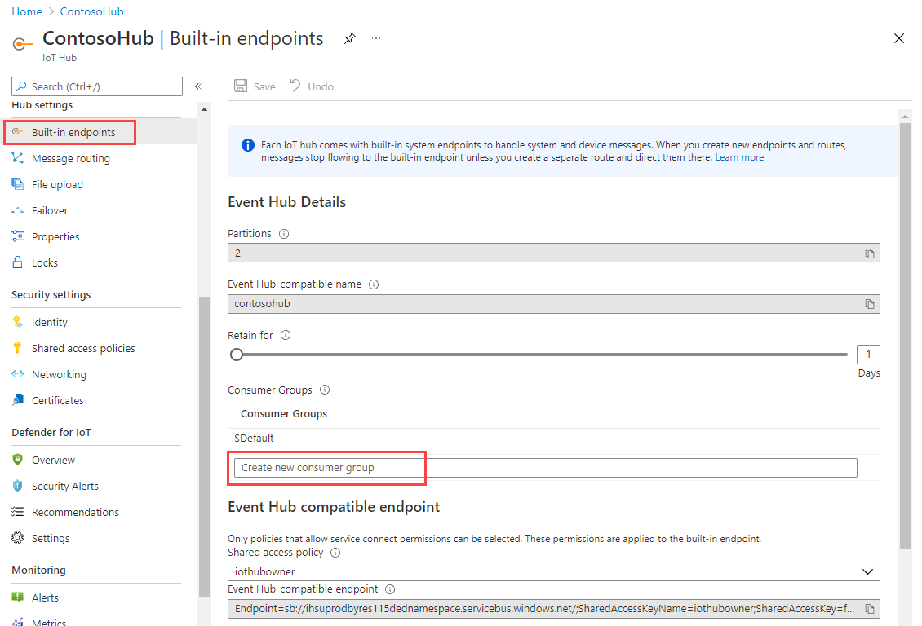Copy the Event Hub-compatible name
The width and height of the screenshot is (922, 626).
click(869, 303)
